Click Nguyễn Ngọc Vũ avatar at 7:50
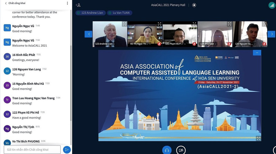This screenshot has width=276, height=154. [7, 42]
